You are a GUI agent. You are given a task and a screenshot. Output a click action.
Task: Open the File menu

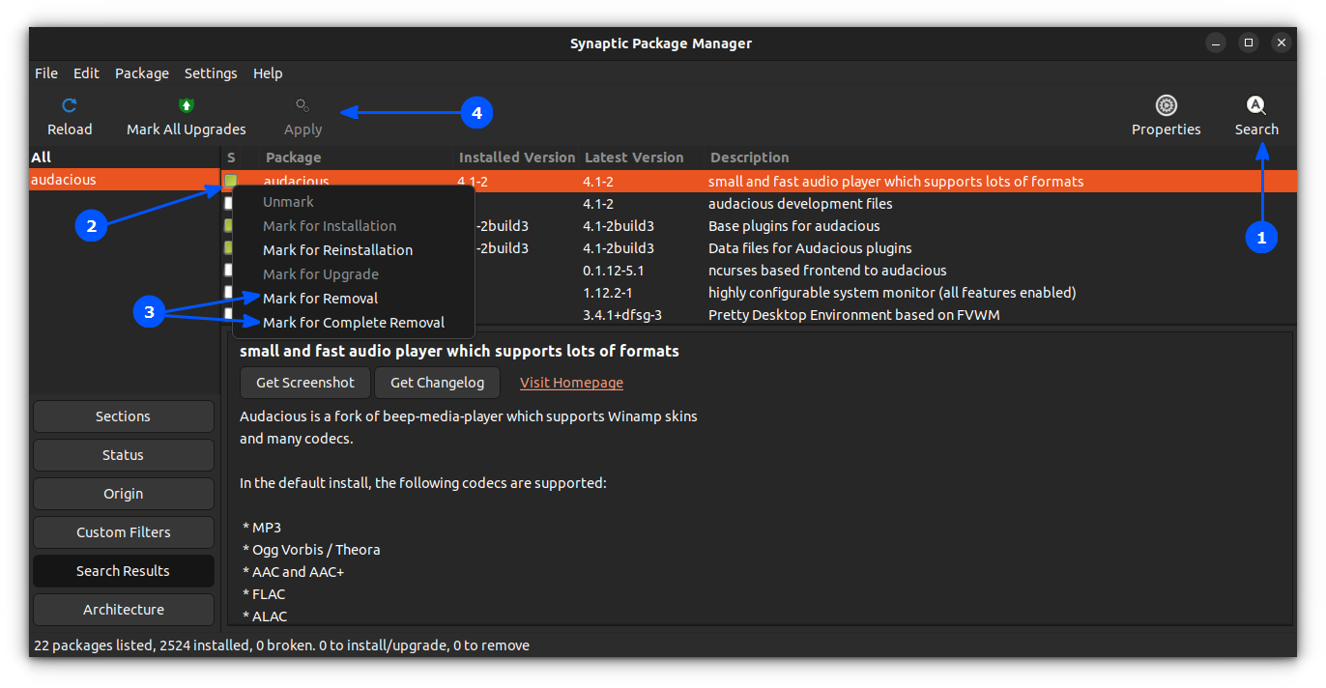coord(46,73)
